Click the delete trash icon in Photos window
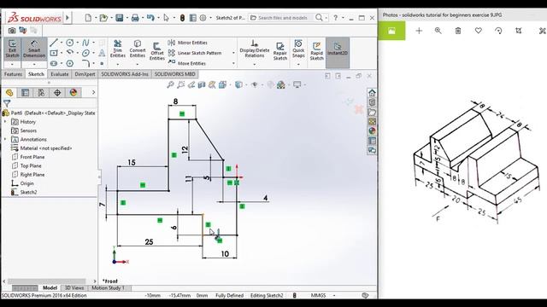The width and height of the screenshot is (547, 307). (458, 31)
